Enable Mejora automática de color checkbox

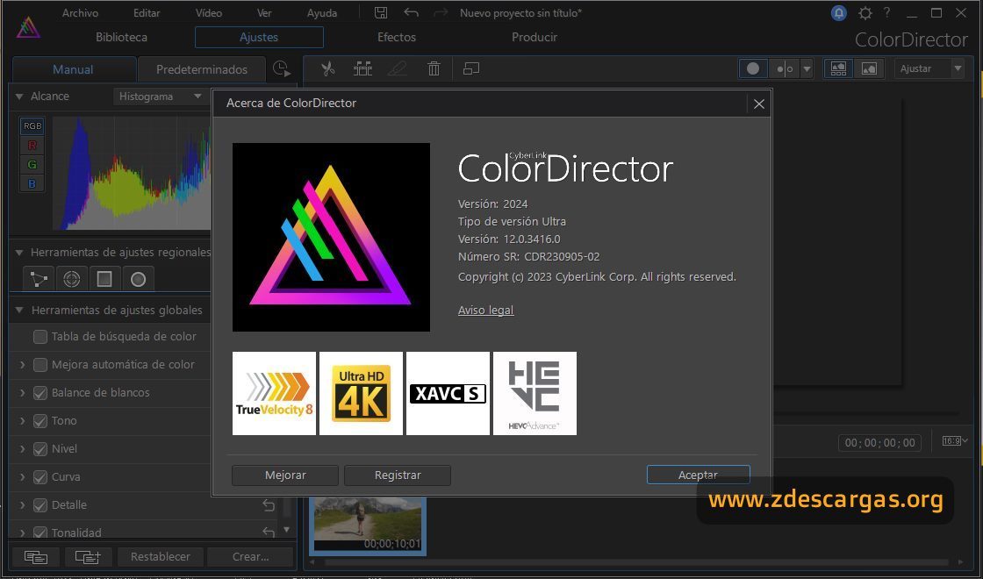pyautogui.click(x=40, y=365)
